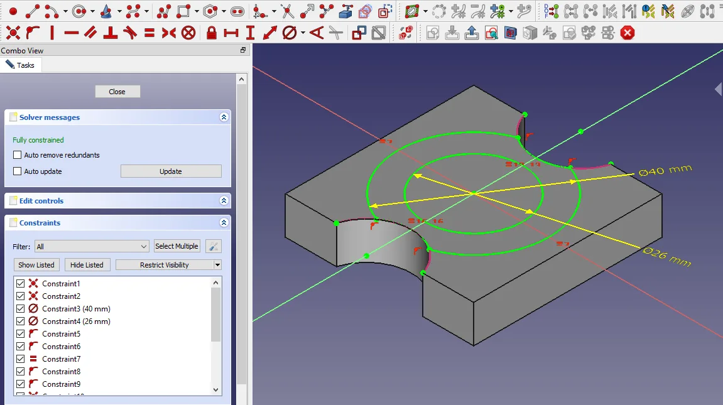Enable the Auto update checkbox
Image resolution: width=723 pixels, height=405 pixels.
pyautogui.click(x=18, y=171)
